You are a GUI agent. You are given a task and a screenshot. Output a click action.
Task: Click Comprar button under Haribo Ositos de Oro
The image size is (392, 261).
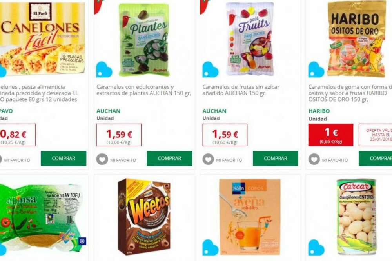[375, 159]
